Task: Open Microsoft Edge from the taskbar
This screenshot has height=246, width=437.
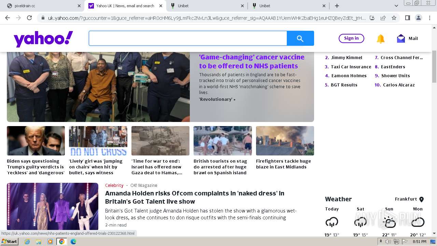Action: (x=73, y=242)
